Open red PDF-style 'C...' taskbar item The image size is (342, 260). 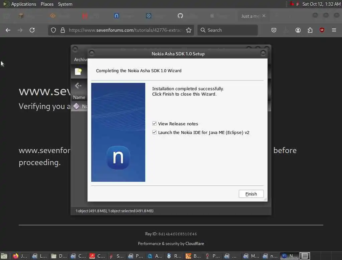pos(97,256)
